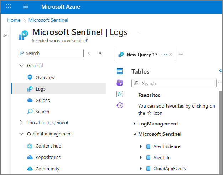Click the Home breadcrumb link
The width and height of the screenshot is (223, 175).
(14, 20)
